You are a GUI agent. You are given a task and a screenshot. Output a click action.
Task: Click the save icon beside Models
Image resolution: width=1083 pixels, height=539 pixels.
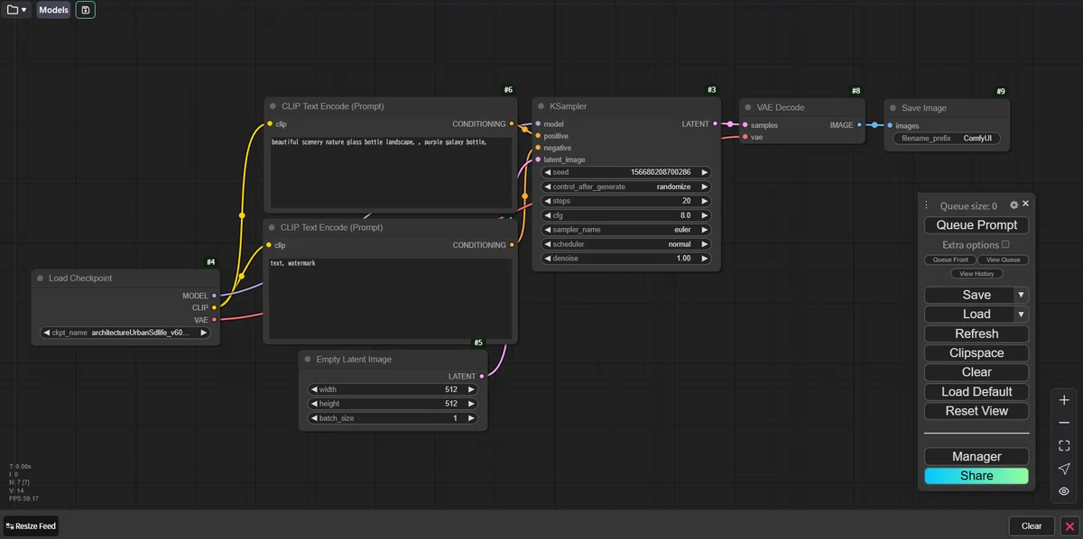[86, 10]
